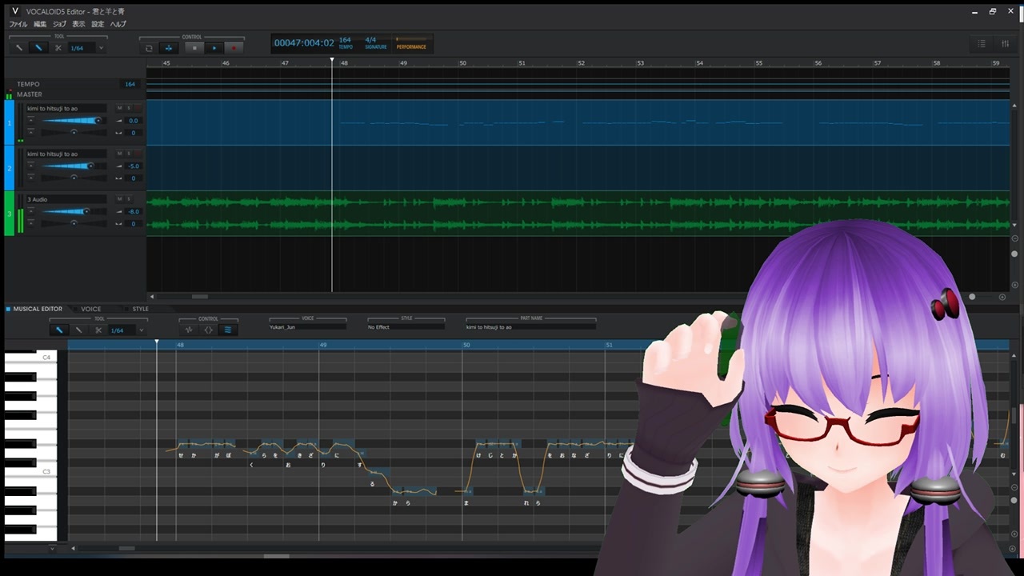Click the PERFORMANCE meter label
This screenshot has height=576, width=1024.
pos(411,47)
